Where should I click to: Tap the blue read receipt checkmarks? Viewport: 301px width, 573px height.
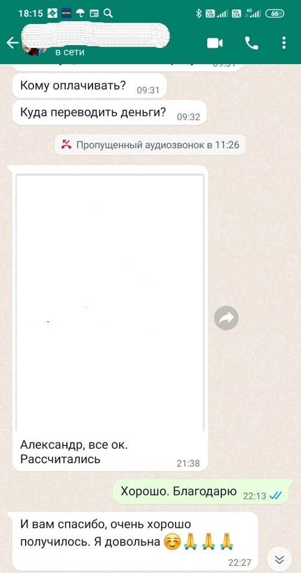pos(275,495)
